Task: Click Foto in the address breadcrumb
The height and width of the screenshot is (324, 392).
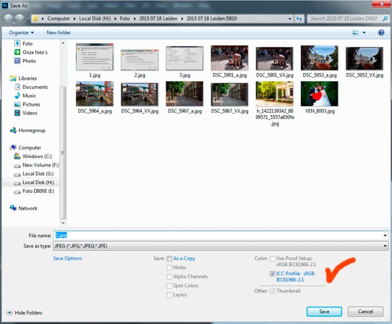Action: (125, 19)
